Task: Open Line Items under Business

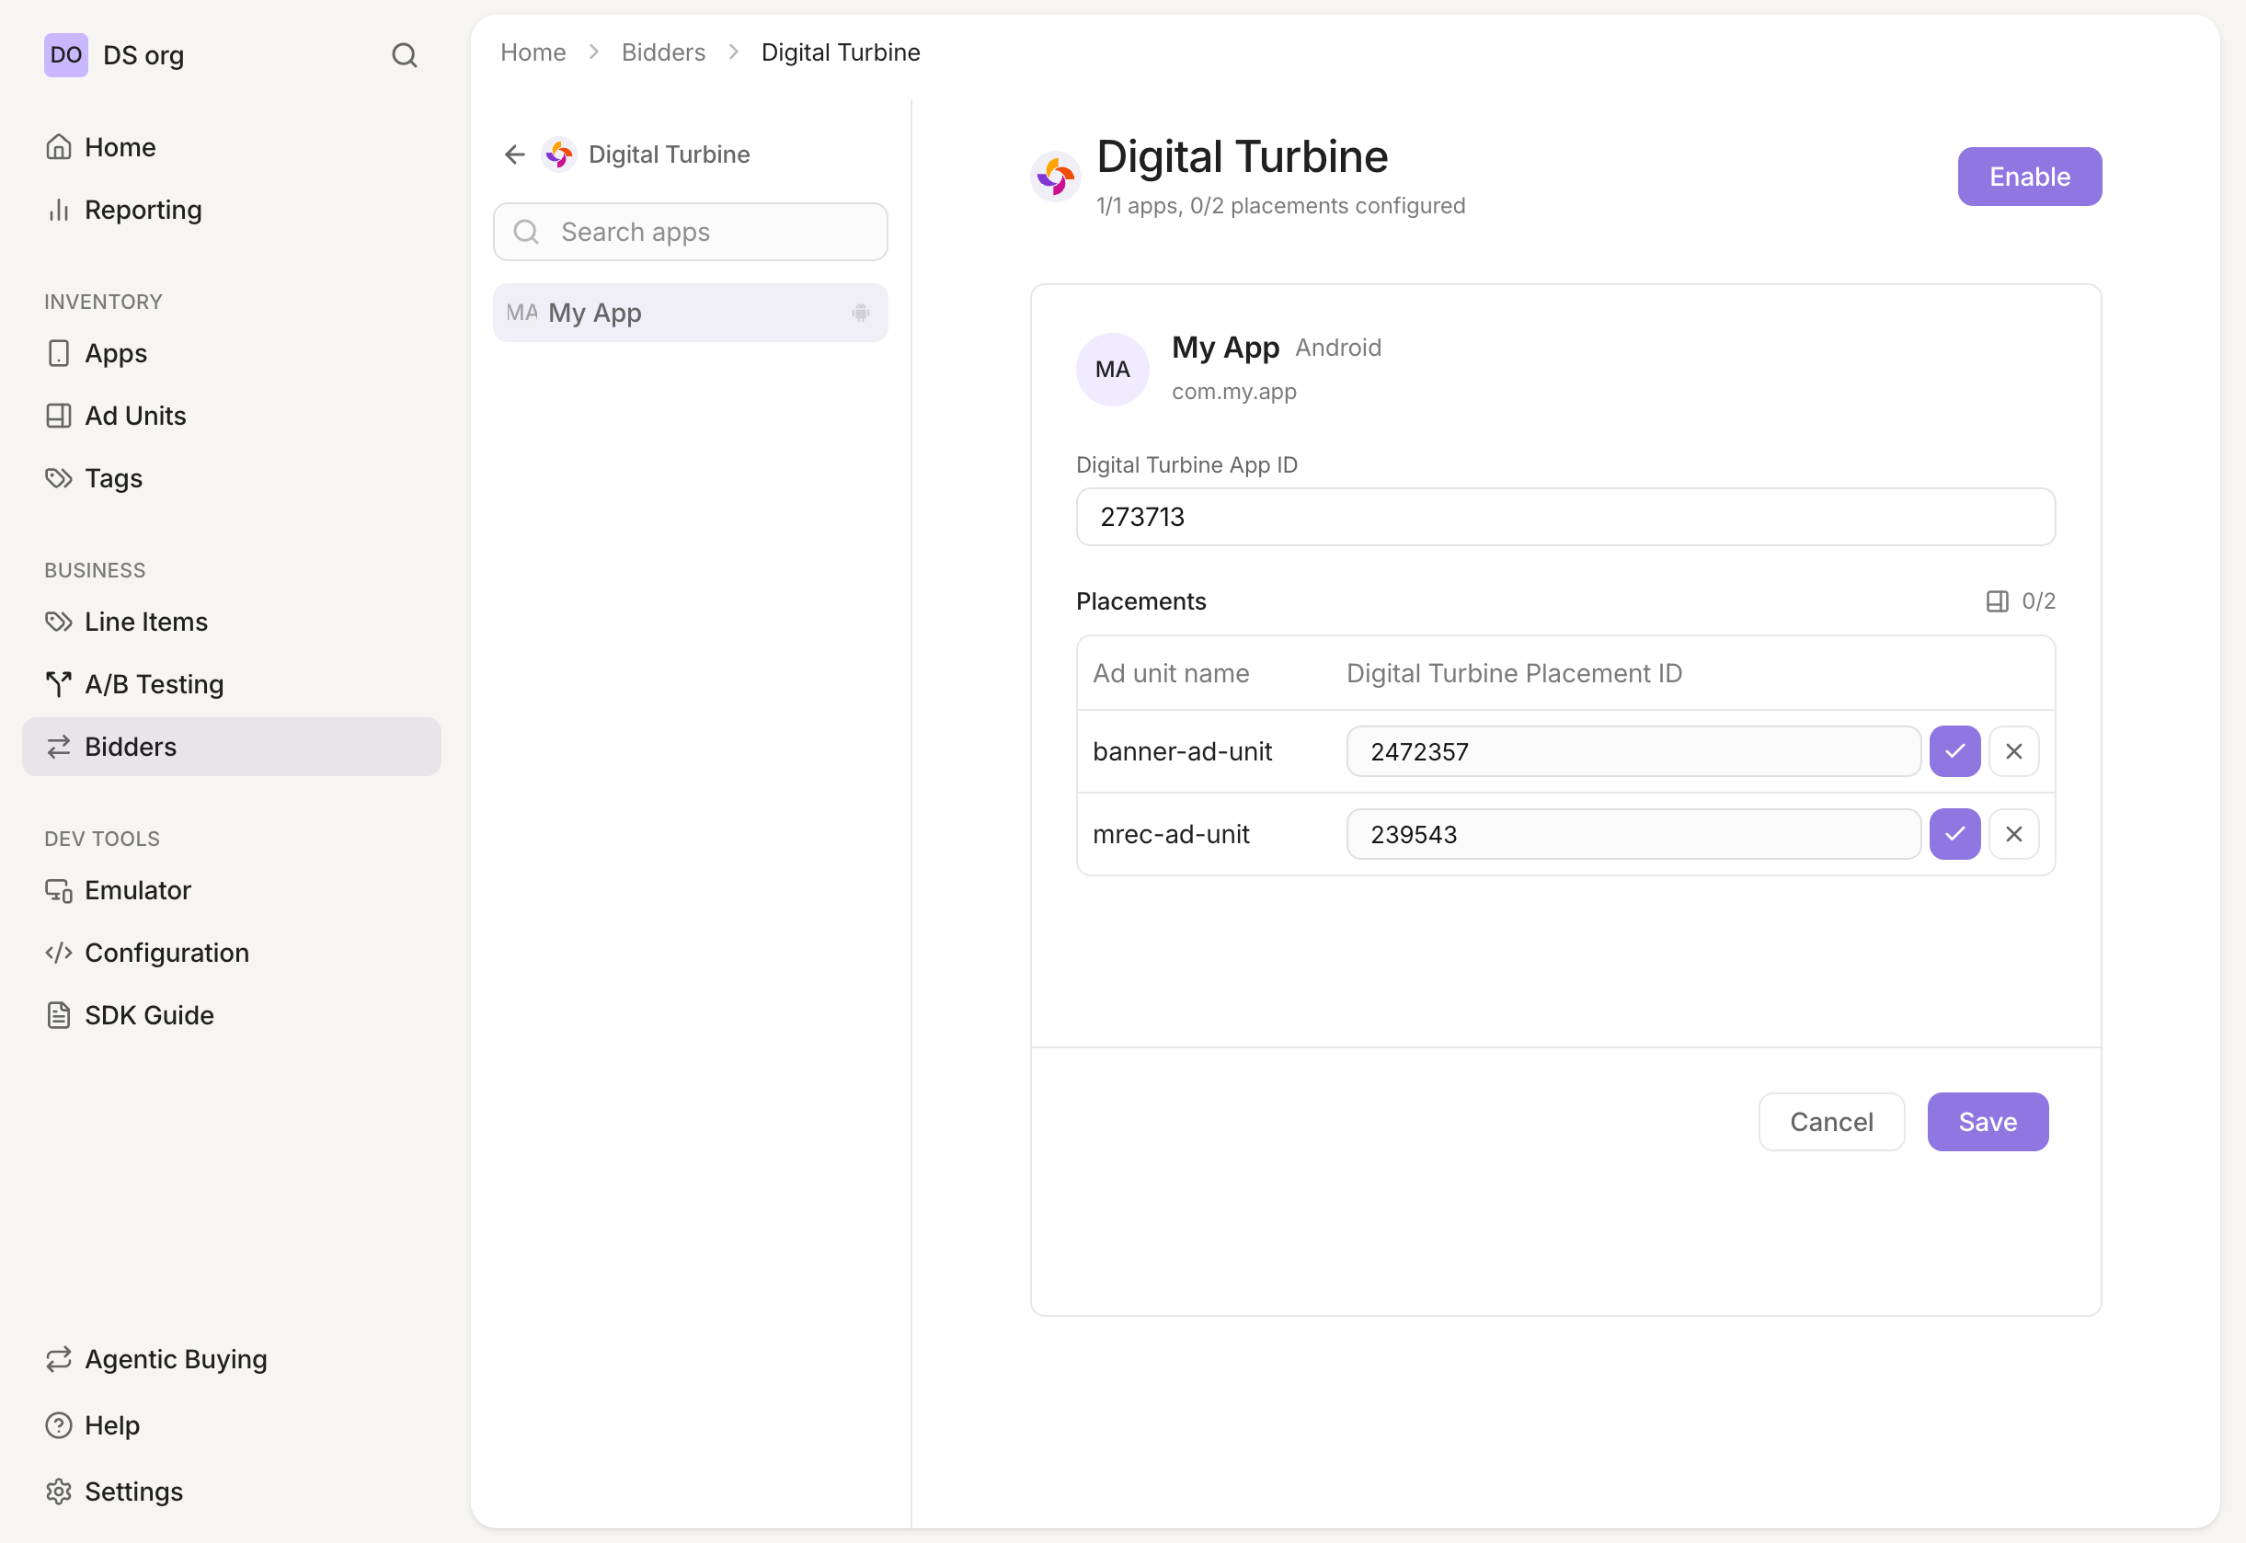Action: tap(231, 622)
